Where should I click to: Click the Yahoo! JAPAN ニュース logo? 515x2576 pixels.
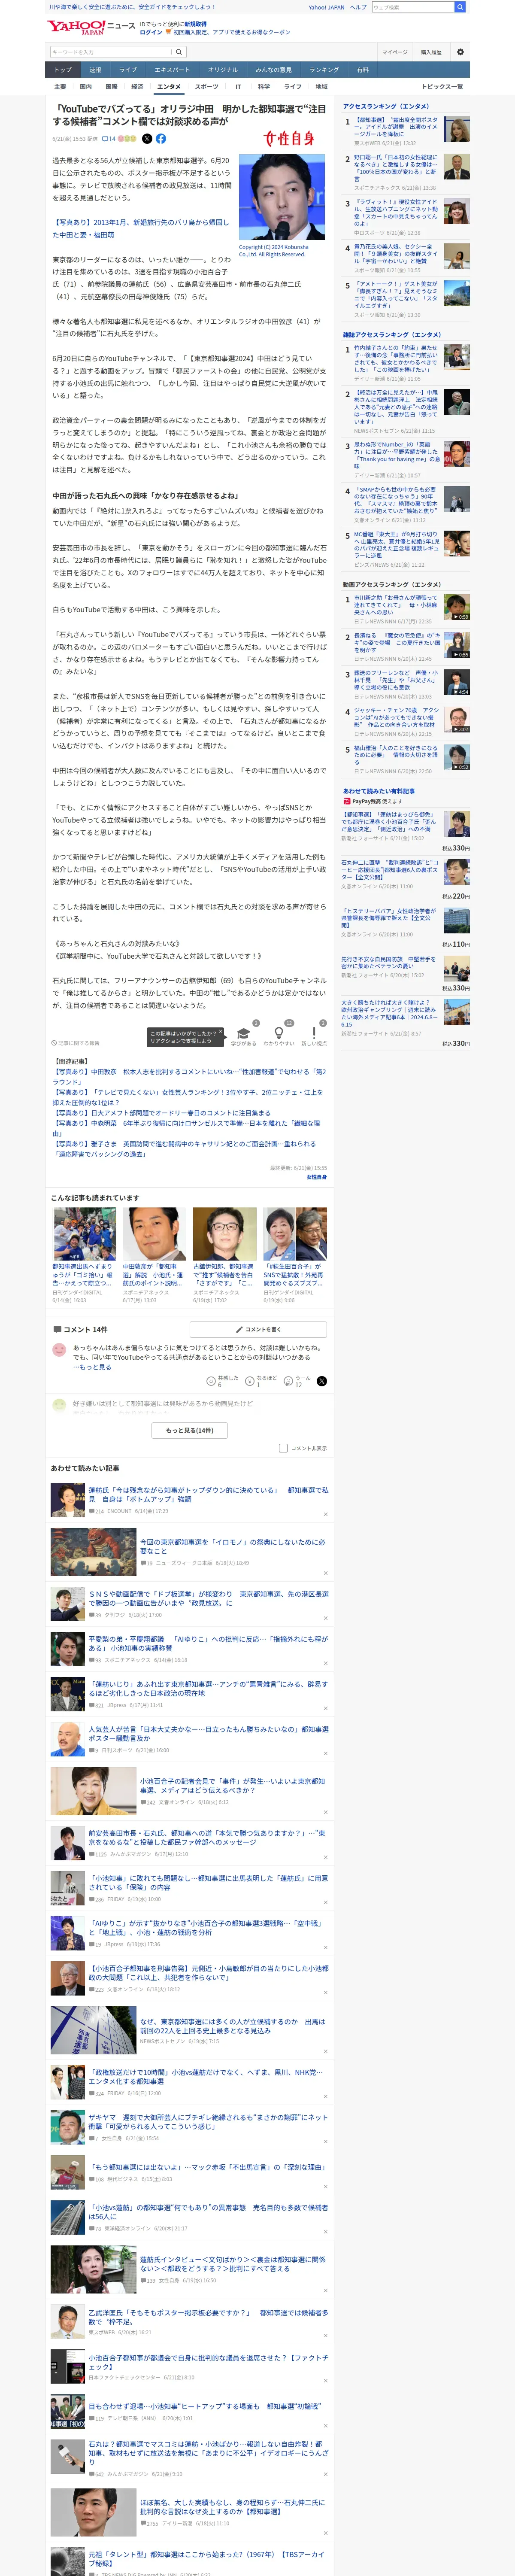pos(91,27)
